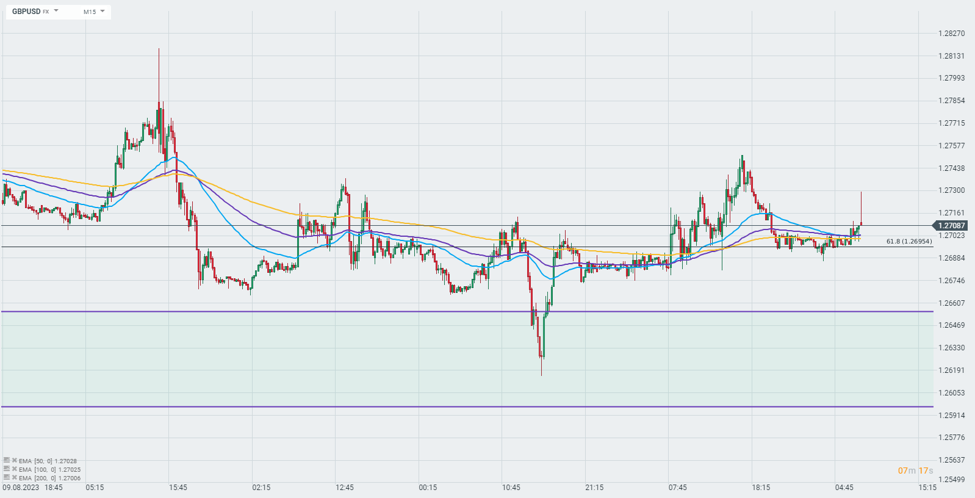Select the lower purple horizontal zone line

pyautogui.click(x=467, y=406)
